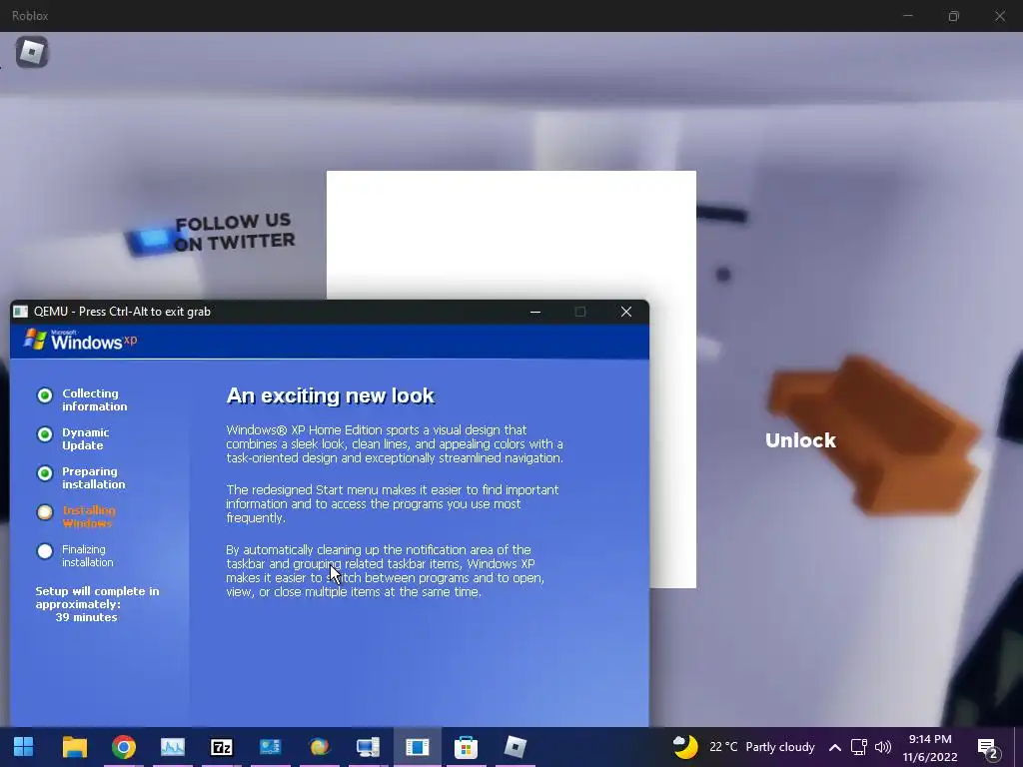Click the 11/6/2022 date in taskbar
Viewport: 1023px width, 767px height.
pyautogui.click(x=930, y=757)
